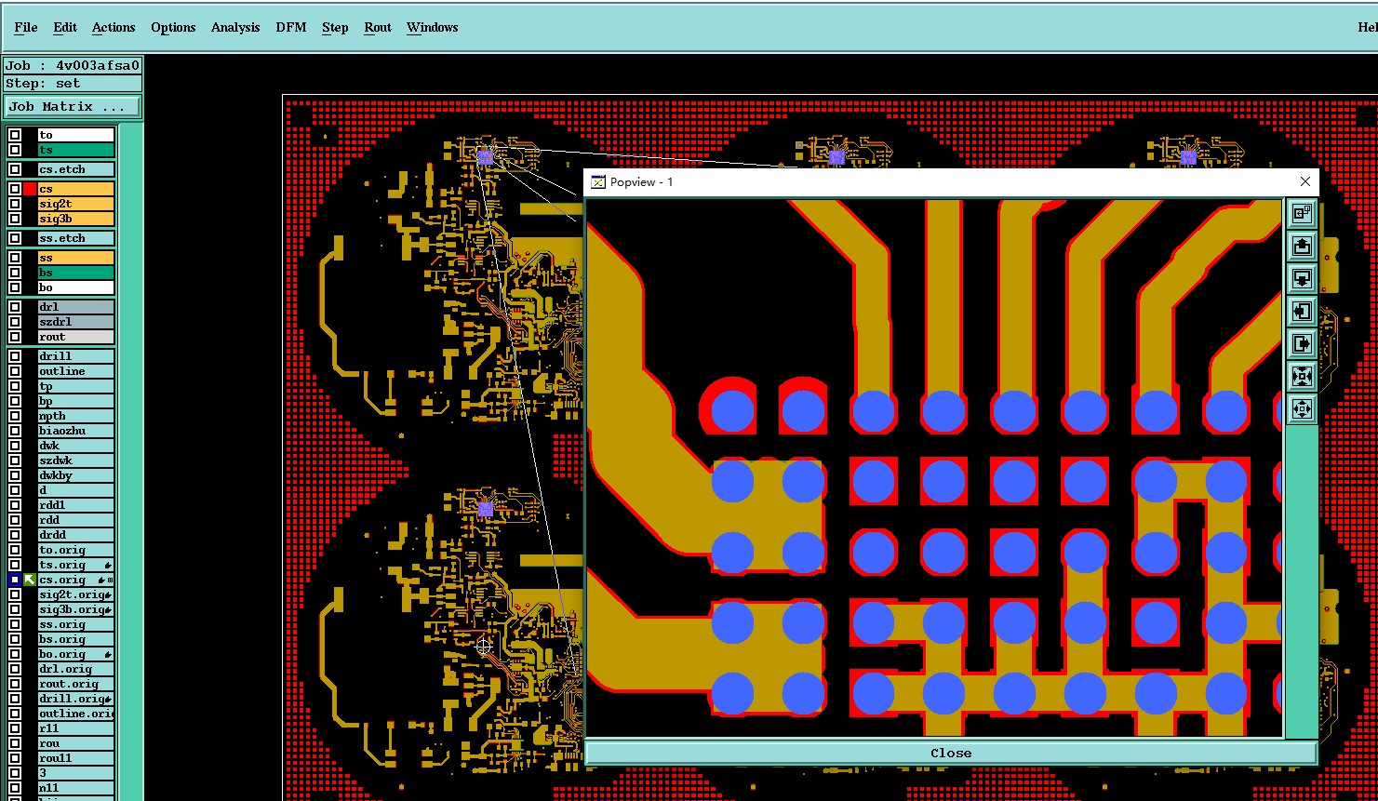
Task: Open the Analysis menu
Action: pos(235,27)
